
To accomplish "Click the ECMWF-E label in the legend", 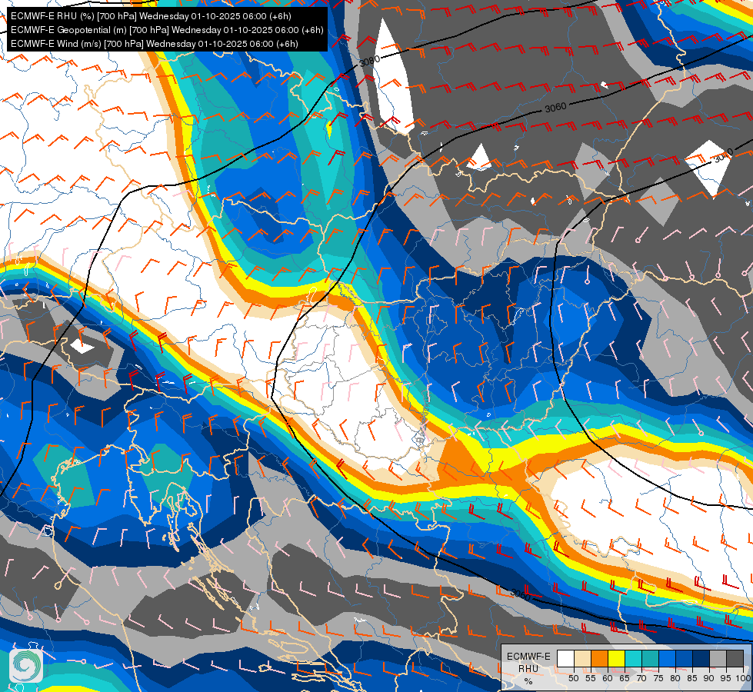I will pos(528,657).
